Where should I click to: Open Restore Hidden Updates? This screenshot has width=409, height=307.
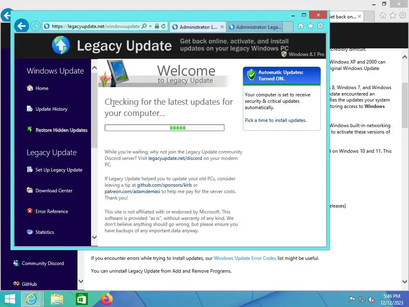[x=61, y=130]
